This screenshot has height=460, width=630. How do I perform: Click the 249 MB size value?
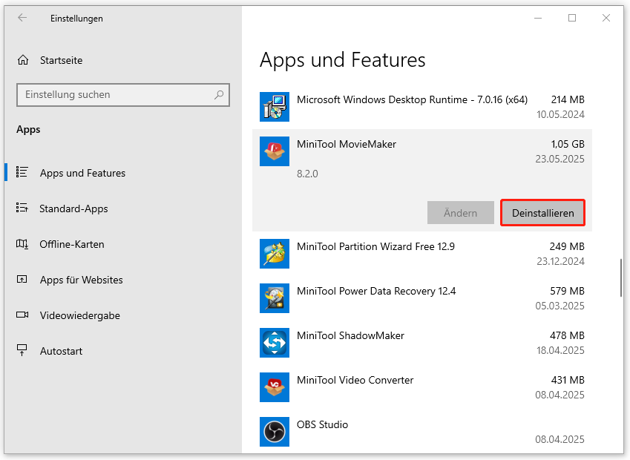click(567, 246)
